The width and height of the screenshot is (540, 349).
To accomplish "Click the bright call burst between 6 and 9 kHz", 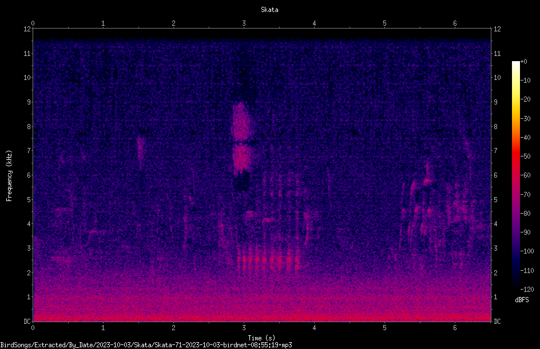I will [x=243, y=138].
